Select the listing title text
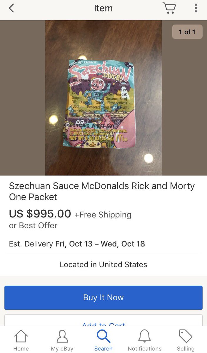 [102, 191]
